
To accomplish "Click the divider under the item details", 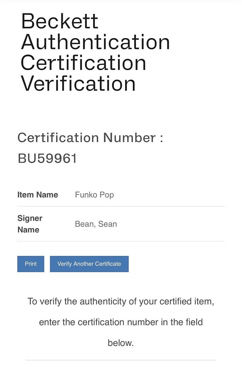I will pos(121,241).
